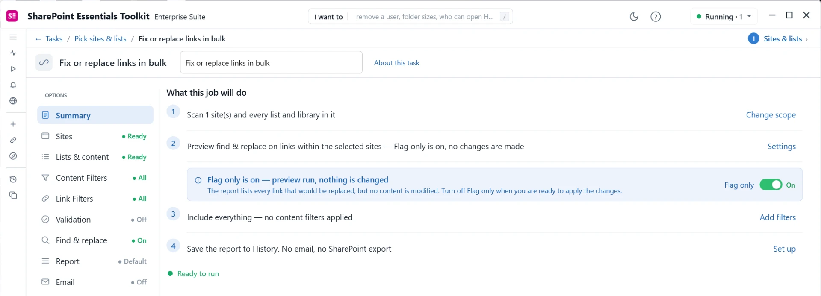The image size is (821, 296).
Task: Click the link icon beside task title
Action: coord(44,63)
